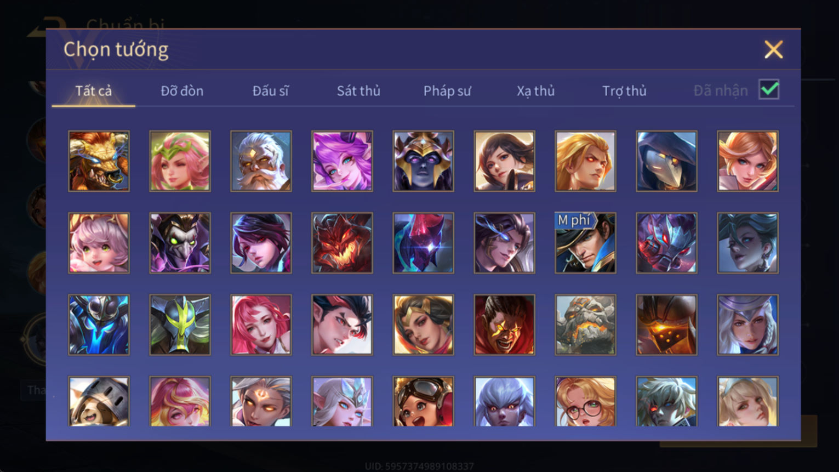The width and height of the screenshot is (839, 472).
Task: Select the golden bull hero portrait
Action: 99,161
